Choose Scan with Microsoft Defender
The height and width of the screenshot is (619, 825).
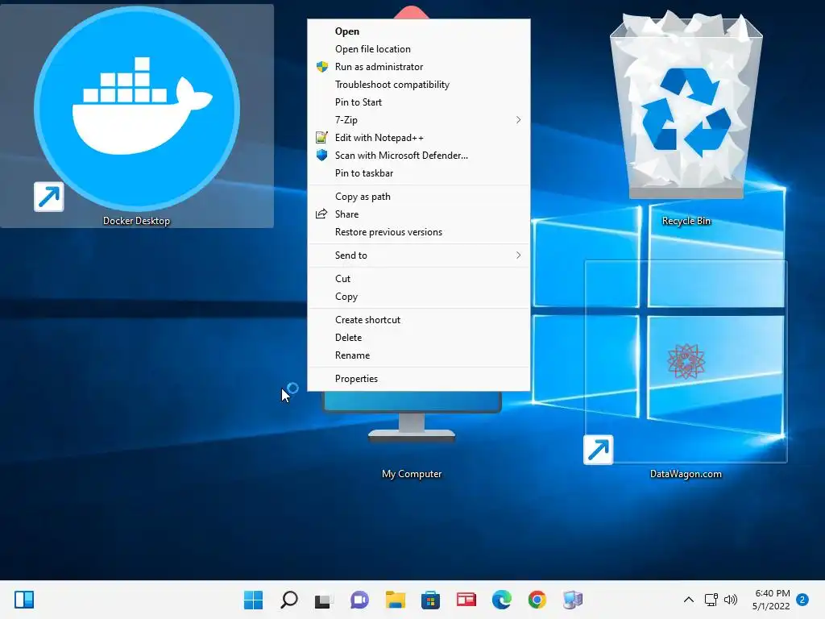[419, 156]
